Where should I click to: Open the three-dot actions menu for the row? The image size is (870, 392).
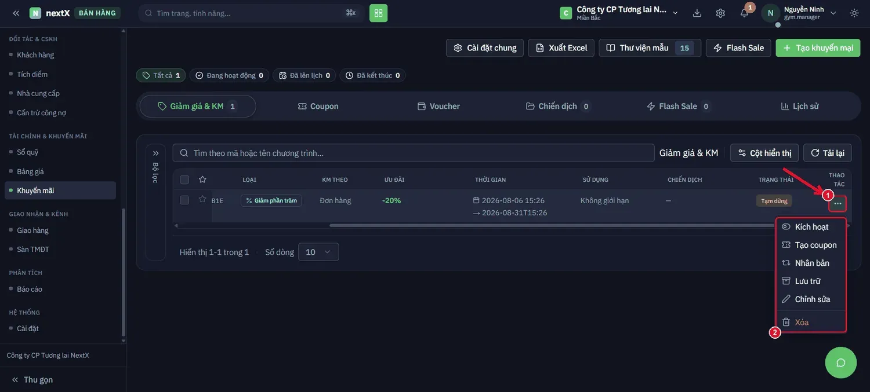click(x=838, y=203)
